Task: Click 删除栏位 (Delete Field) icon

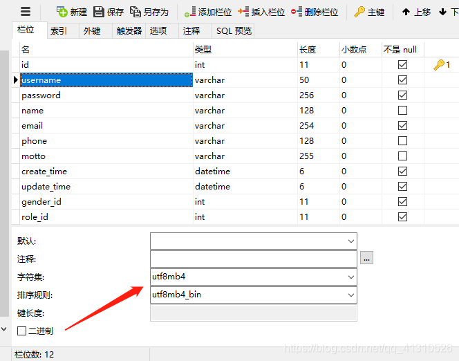Action: coord(297,12)
